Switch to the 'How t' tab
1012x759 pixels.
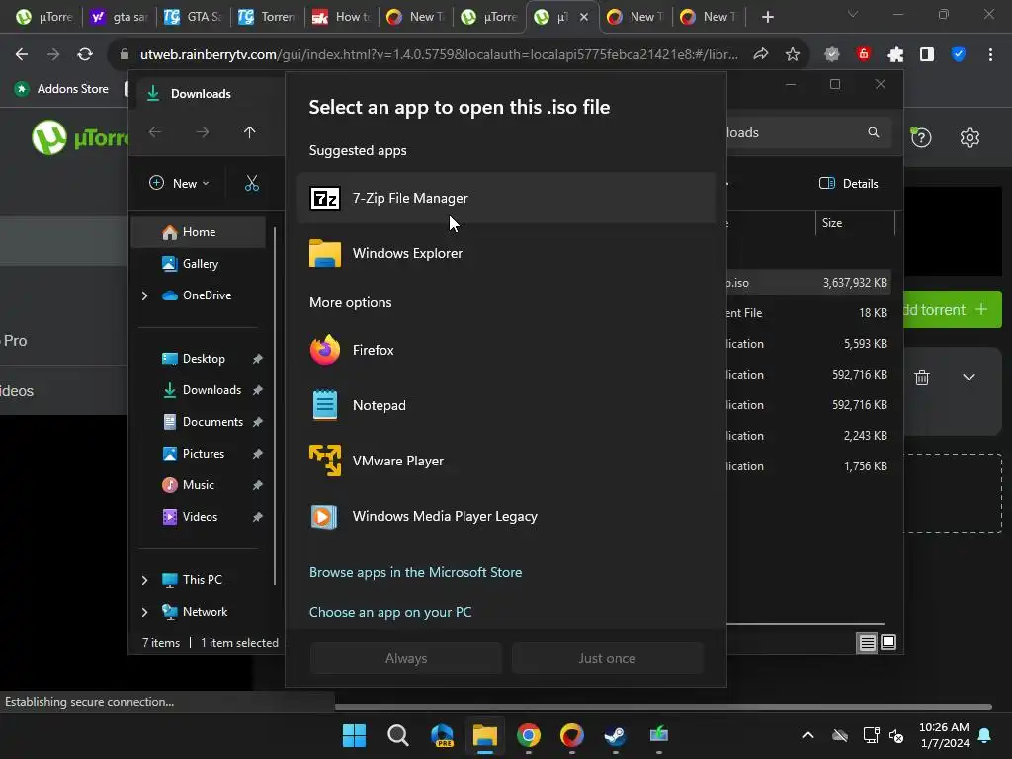[x=341, y=17]
